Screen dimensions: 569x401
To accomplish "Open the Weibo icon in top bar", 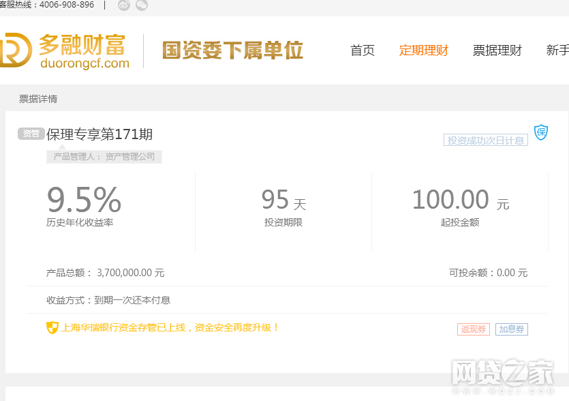I will point(124,5).
